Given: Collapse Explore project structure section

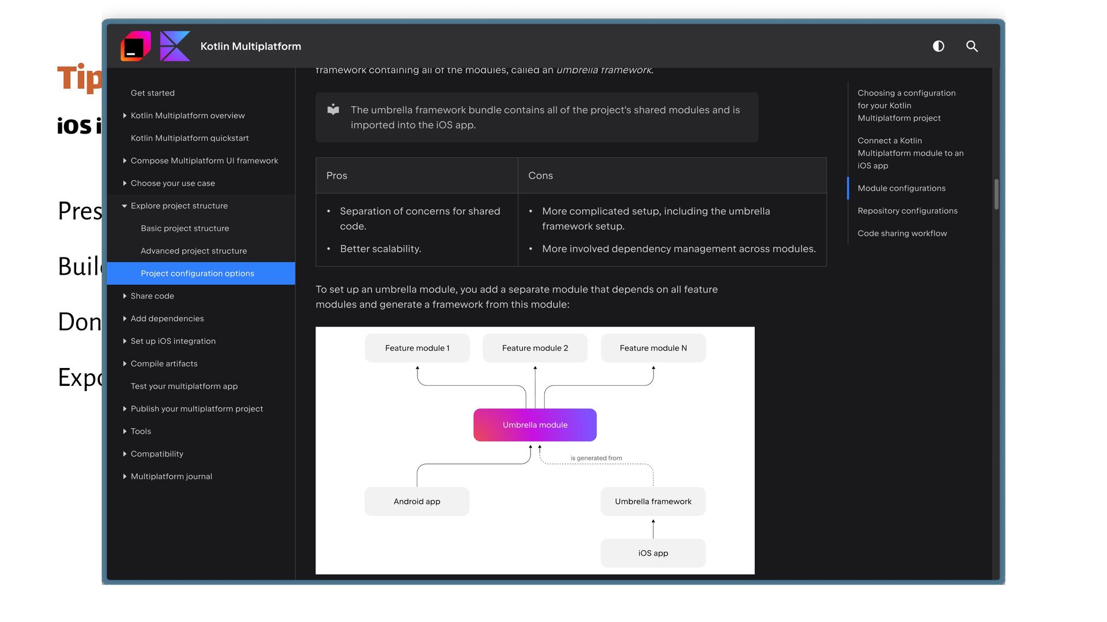Looking at the screenshot, I should coord(125,206).
